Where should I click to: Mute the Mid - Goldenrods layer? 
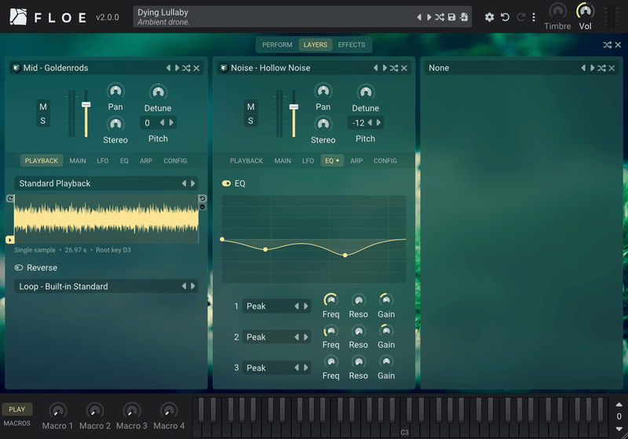tap(43, 107)
